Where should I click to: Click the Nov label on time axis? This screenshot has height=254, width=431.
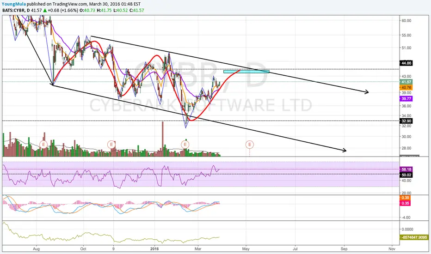[392, 249]
